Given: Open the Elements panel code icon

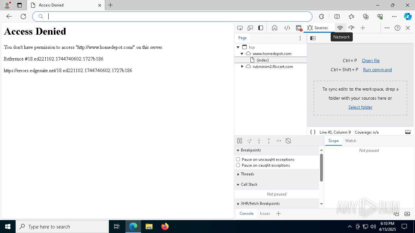Looking at the screenshot, I should point(287,28).
